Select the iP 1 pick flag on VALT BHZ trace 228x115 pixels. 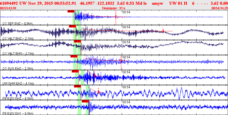tap(72, 26)
